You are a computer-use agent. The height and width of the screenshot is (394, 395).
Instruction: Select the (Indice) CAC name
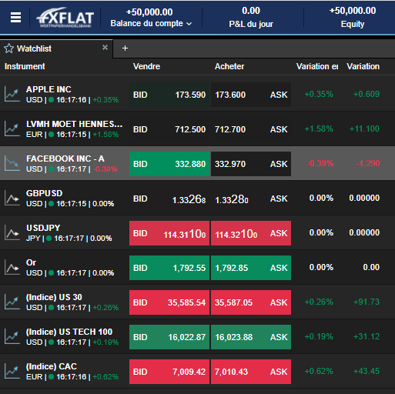(x=52, y=366)
